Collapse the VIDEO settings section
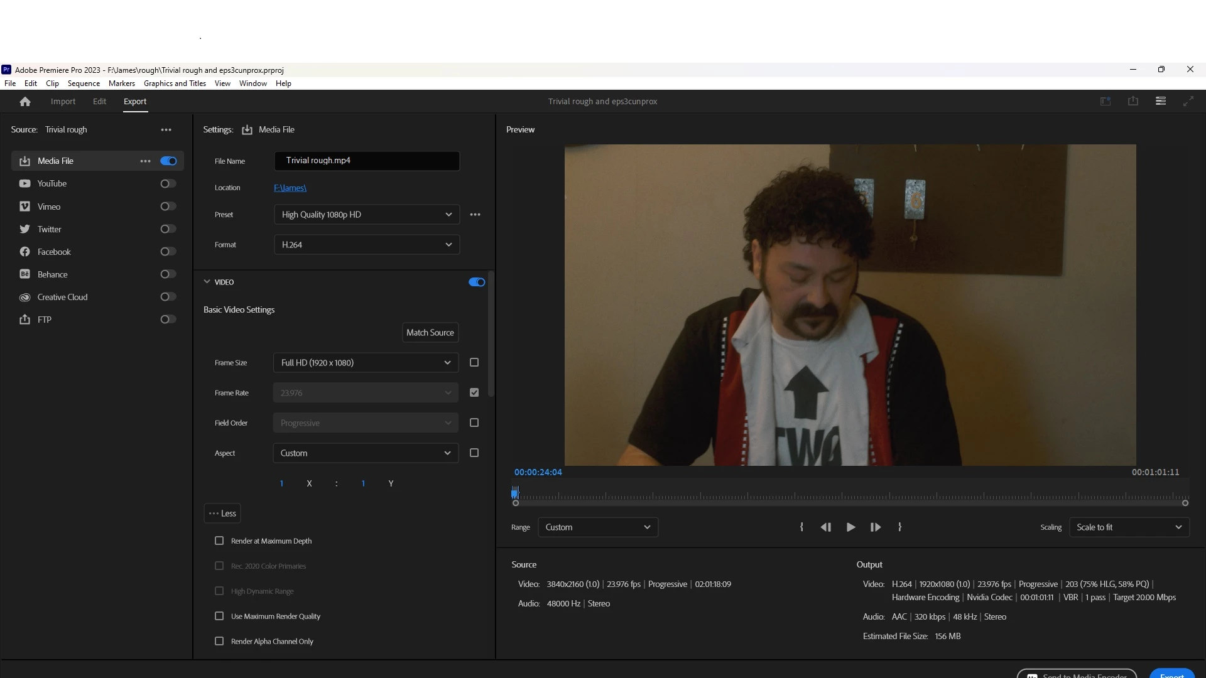Image resolution: width=1206 pixels, height=678 pixels. 207,282
